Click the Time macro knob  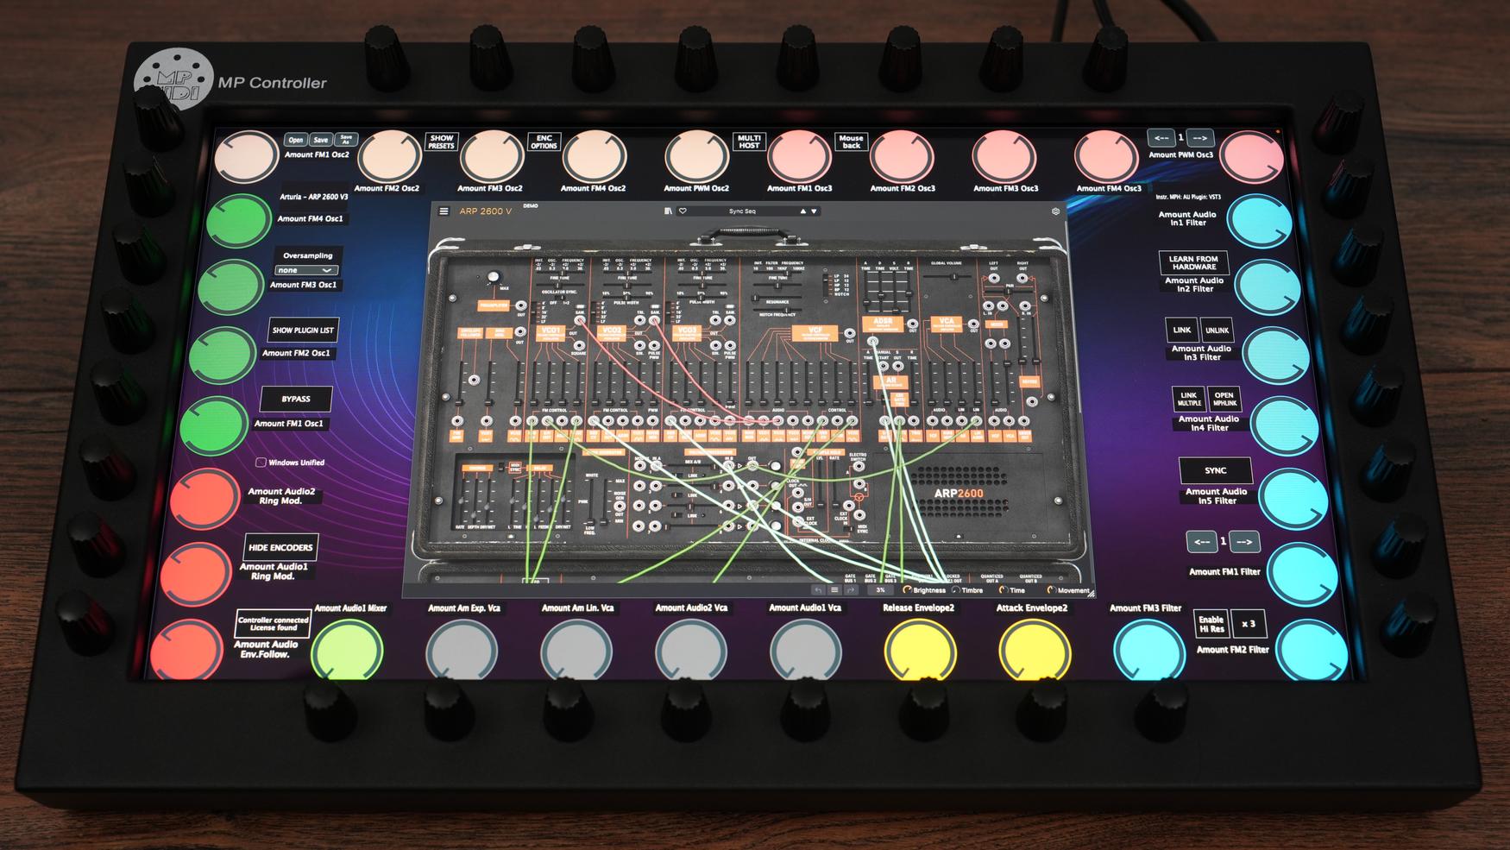[x=1003, y=590]
